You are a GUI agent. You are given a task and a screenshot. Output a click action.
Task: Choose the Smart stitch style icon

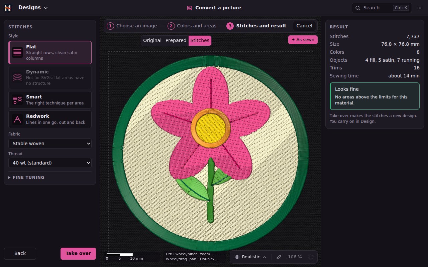(x=17, y=100)
